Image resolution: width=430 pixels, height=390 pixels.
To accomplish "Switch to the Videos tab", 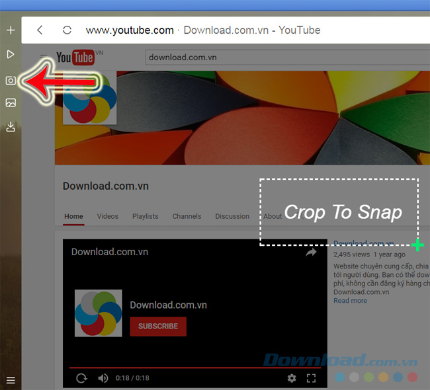I will (107, 216).
